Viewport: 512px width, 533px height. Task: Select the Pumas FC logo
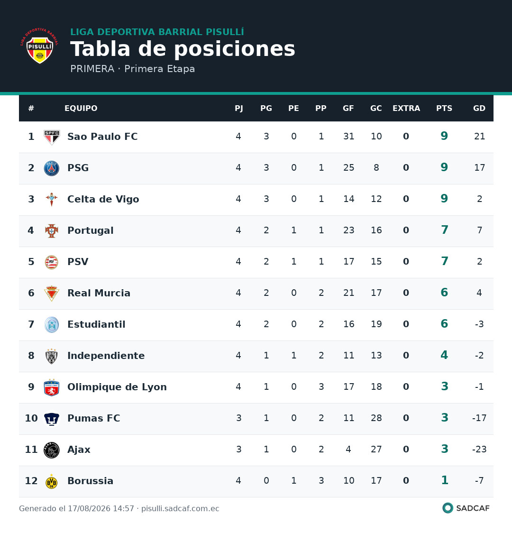[52, 419]
